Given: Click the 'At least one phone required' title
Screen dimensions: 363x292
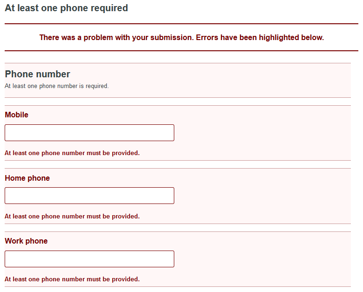Looking at the screenshot, I should pos(66,8).
